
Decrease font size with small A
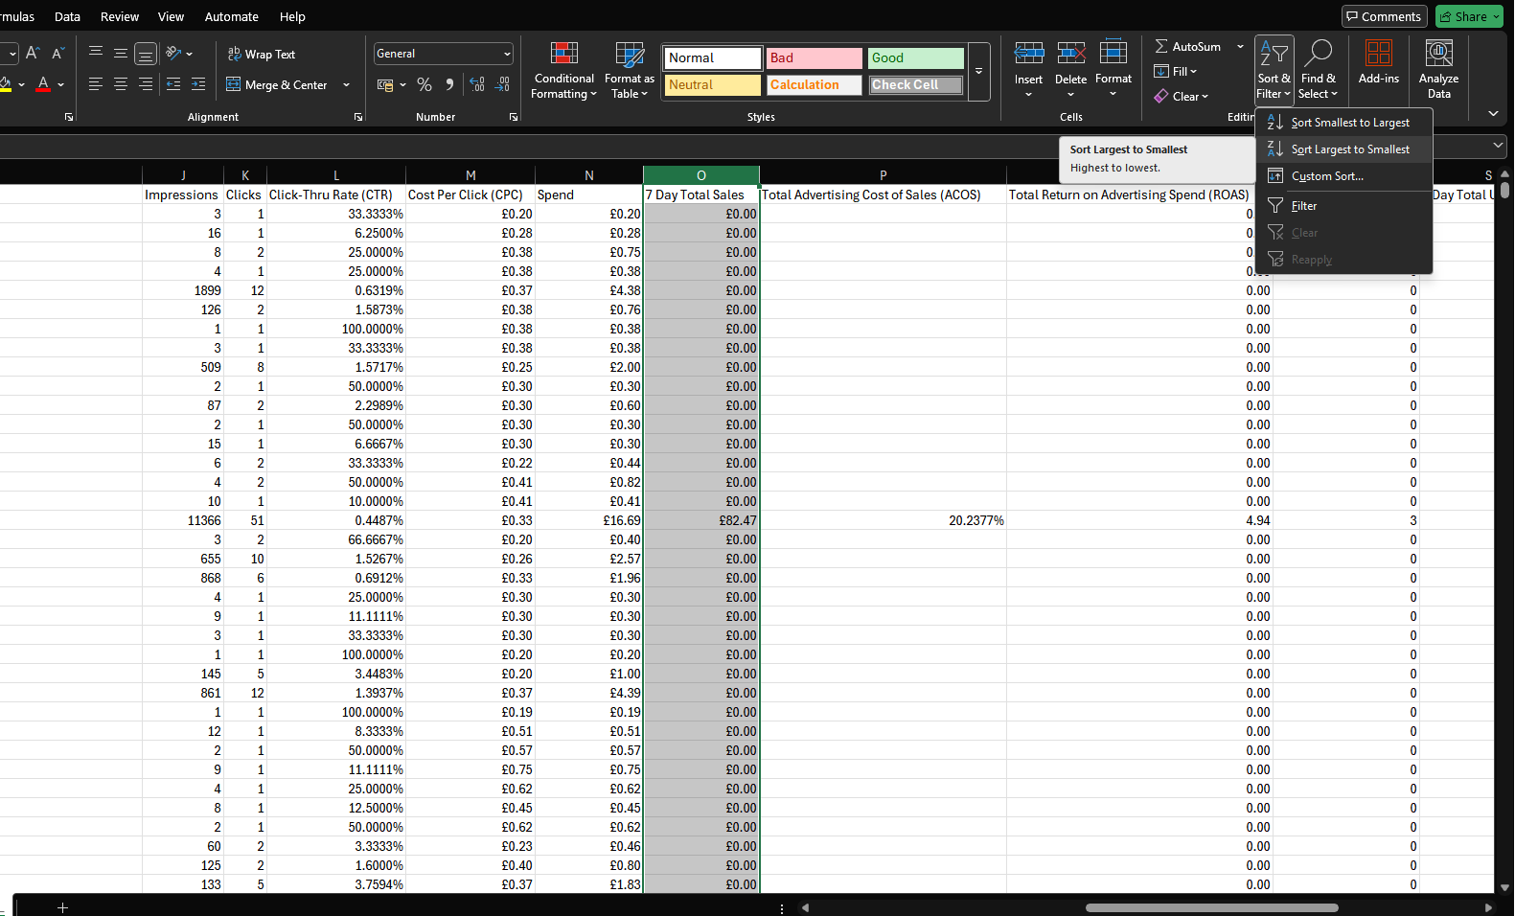point(57,53)
